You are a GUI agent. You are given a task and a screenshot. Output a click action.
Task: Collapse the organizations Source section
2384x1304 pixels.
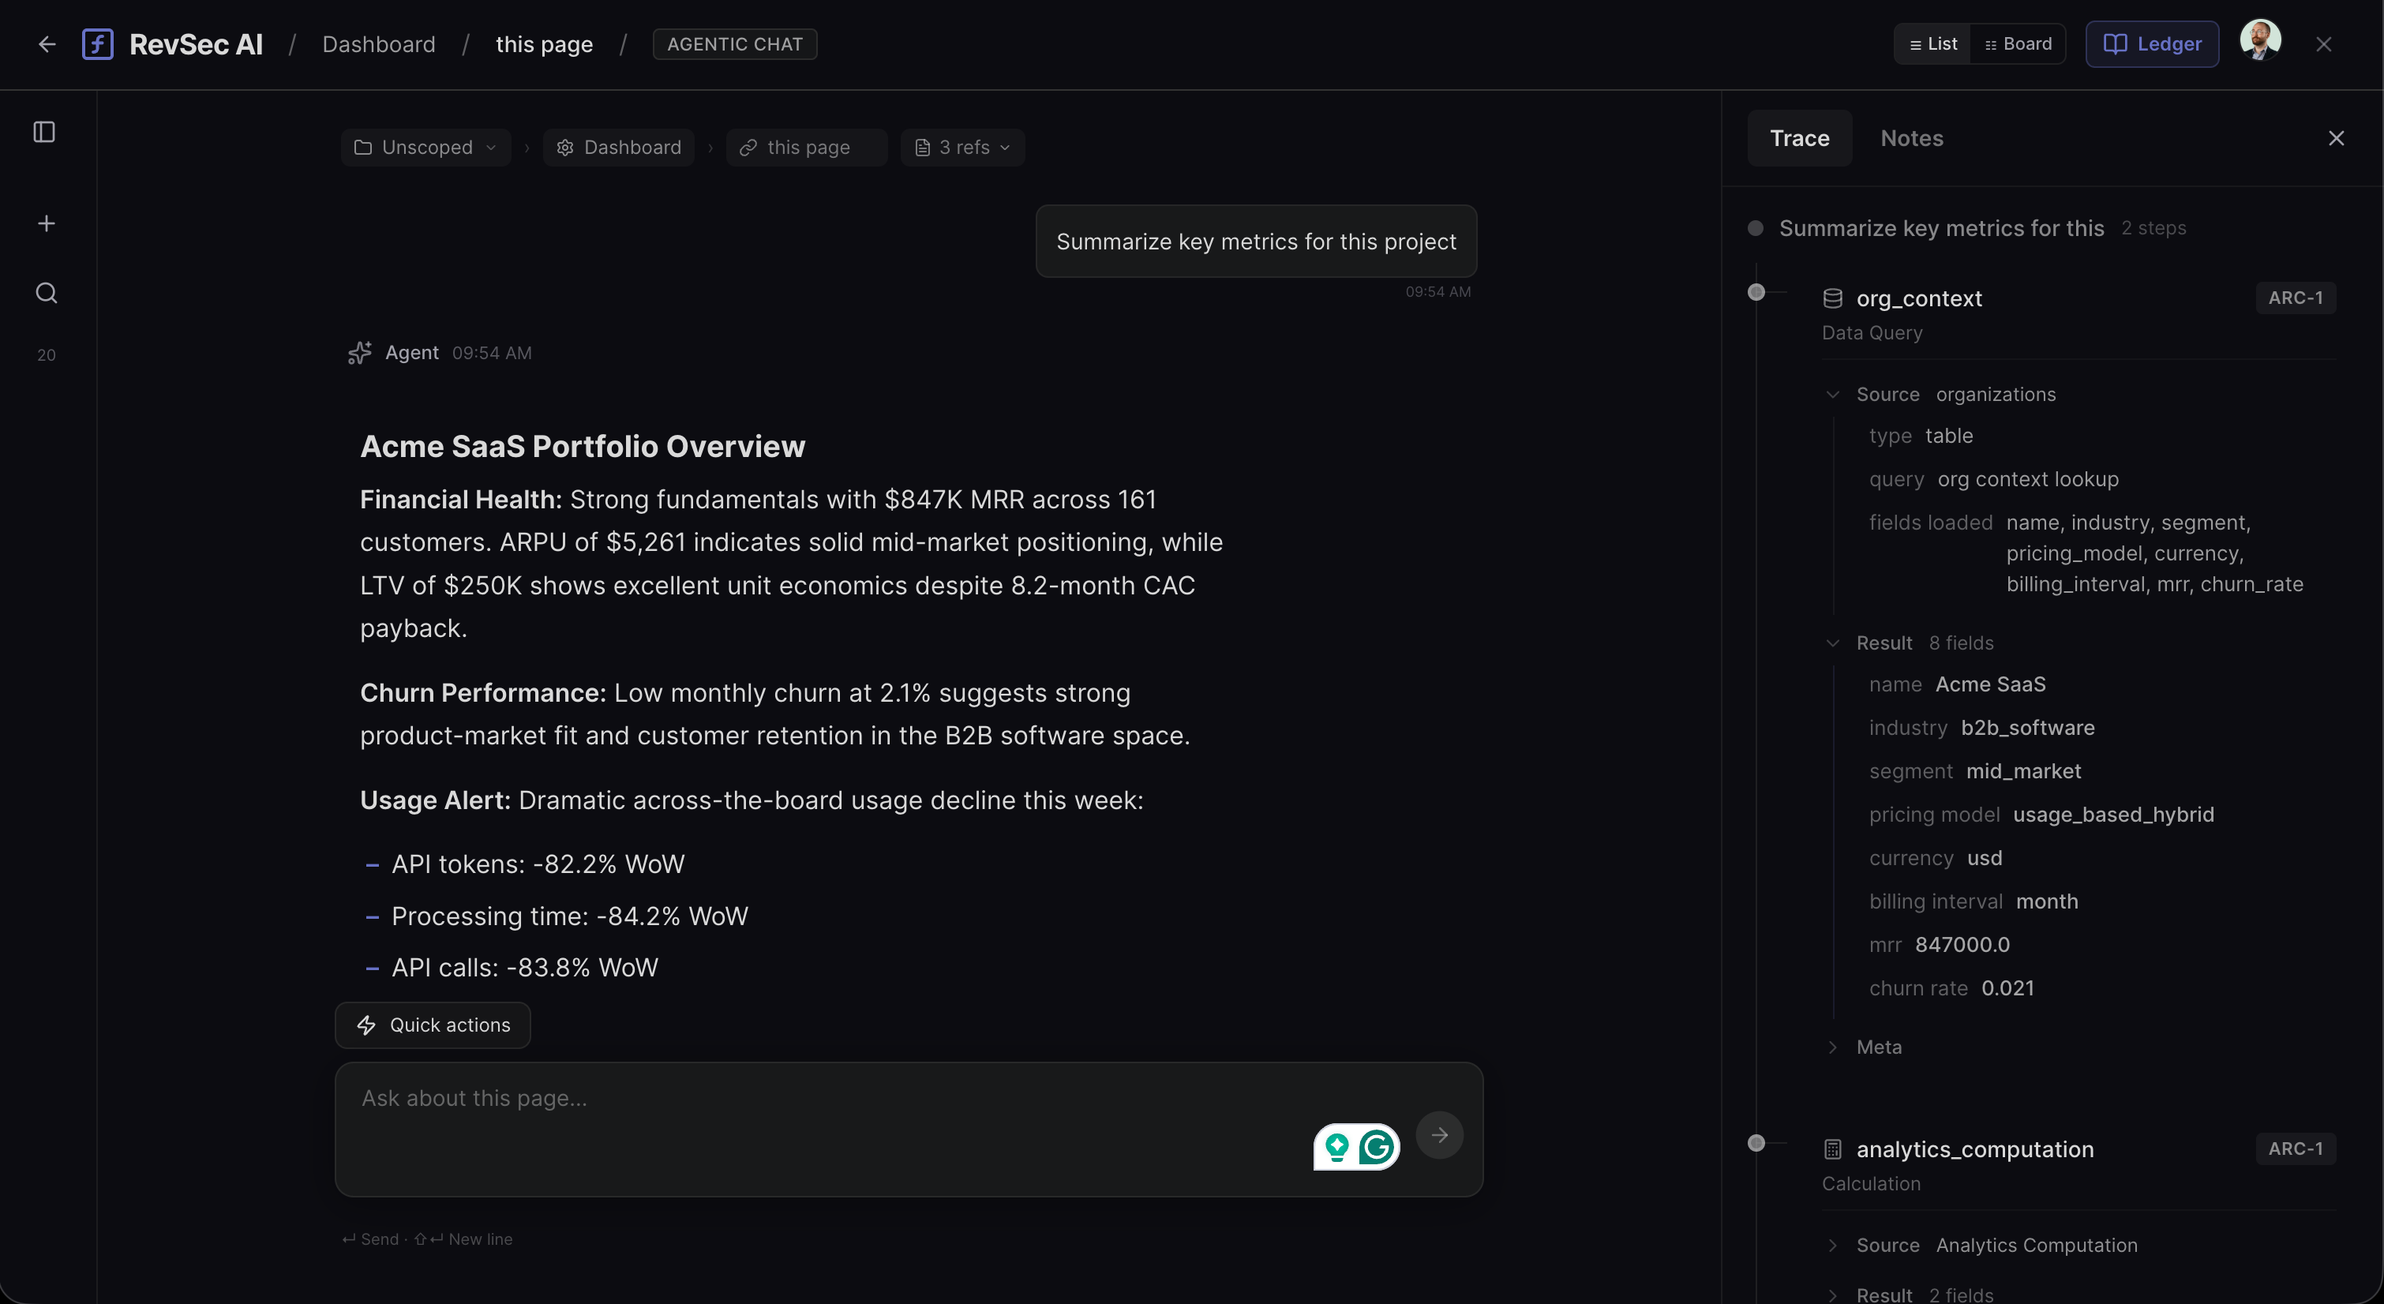[x=1832, y=394]
